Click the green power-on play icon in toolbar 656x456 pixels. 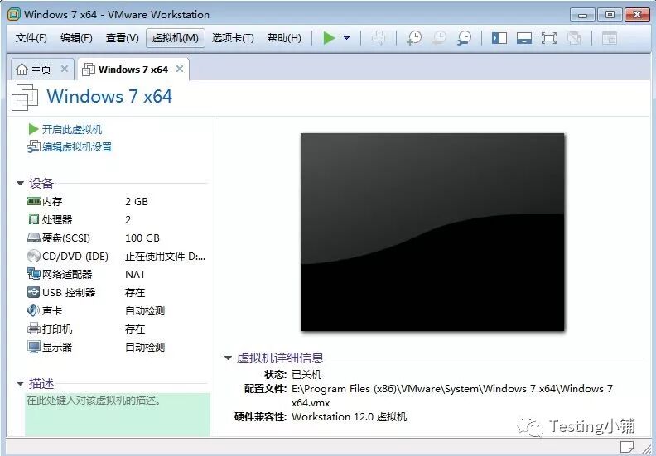click(x=330, y=38)
